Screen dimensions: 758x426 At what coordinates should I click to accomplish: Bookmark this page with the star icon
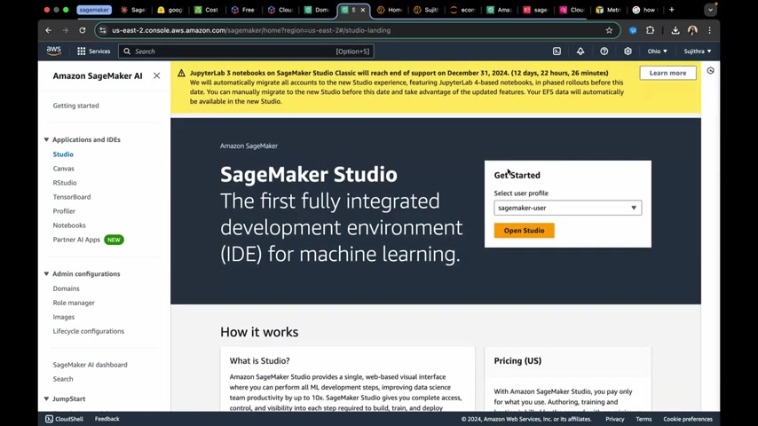click(609, 30)
